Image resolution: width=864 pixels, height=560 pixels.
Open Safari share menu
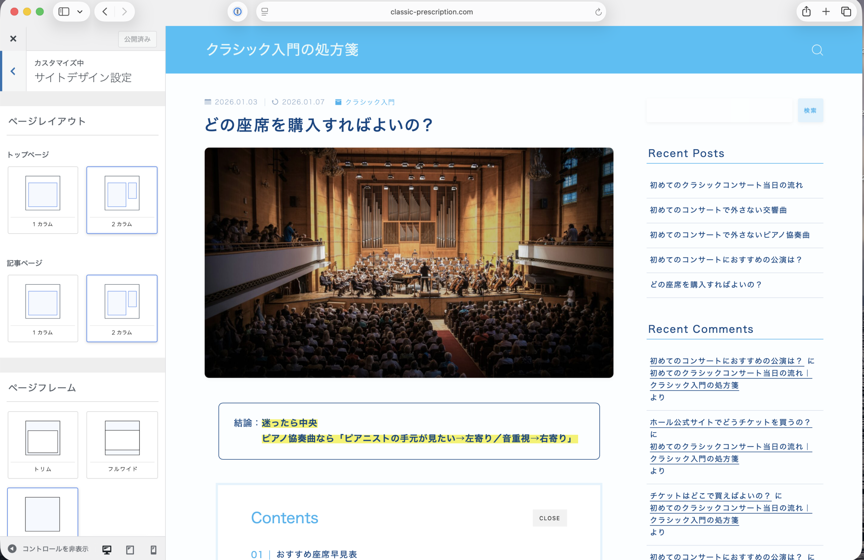click(806, 11)
